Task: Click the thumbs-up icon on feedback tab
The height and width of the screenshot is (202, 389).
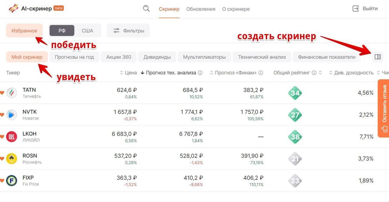Action: click(x=384, y=129)
